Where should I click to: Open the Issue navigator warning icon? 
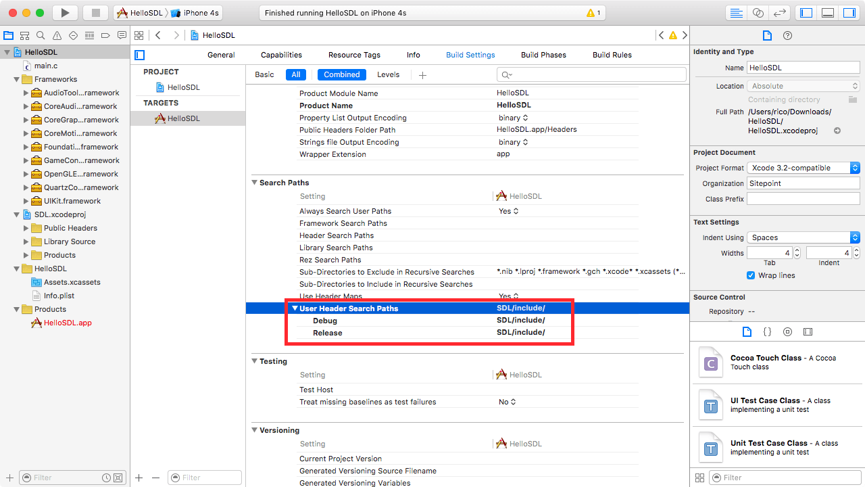[x=57, y=35]
